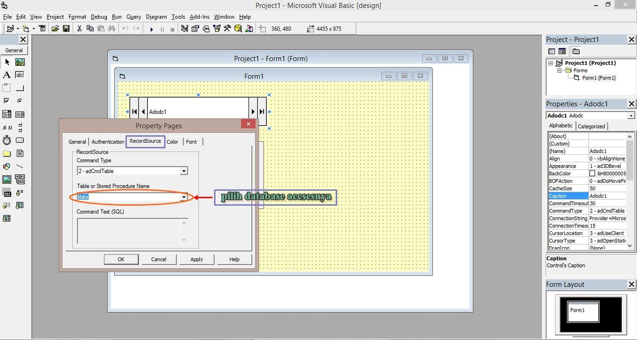Select the OptionButton tool in toolbox
This screenshot has height=340, width=637.
click(x=20, y=101)
